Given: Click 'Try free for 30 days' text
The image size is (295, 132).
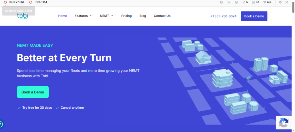Looking at the screenshot, I should click(37, 108).
